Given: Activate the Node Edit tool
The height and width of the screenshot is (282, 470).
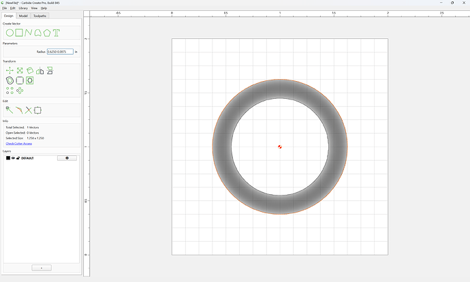Looking at the screenshot, I should (x=10, y=110).
